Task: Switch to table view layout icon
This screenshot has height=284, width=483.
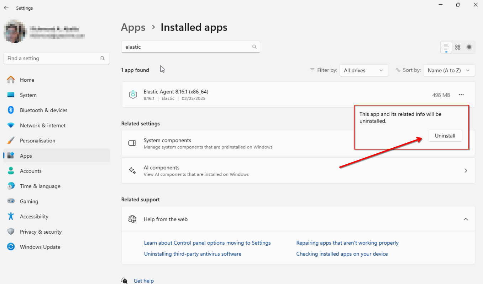Action: coord(469,47)
